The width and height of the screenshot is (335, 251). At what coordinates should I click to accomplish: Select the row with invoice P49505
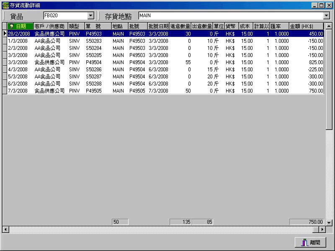94,91
